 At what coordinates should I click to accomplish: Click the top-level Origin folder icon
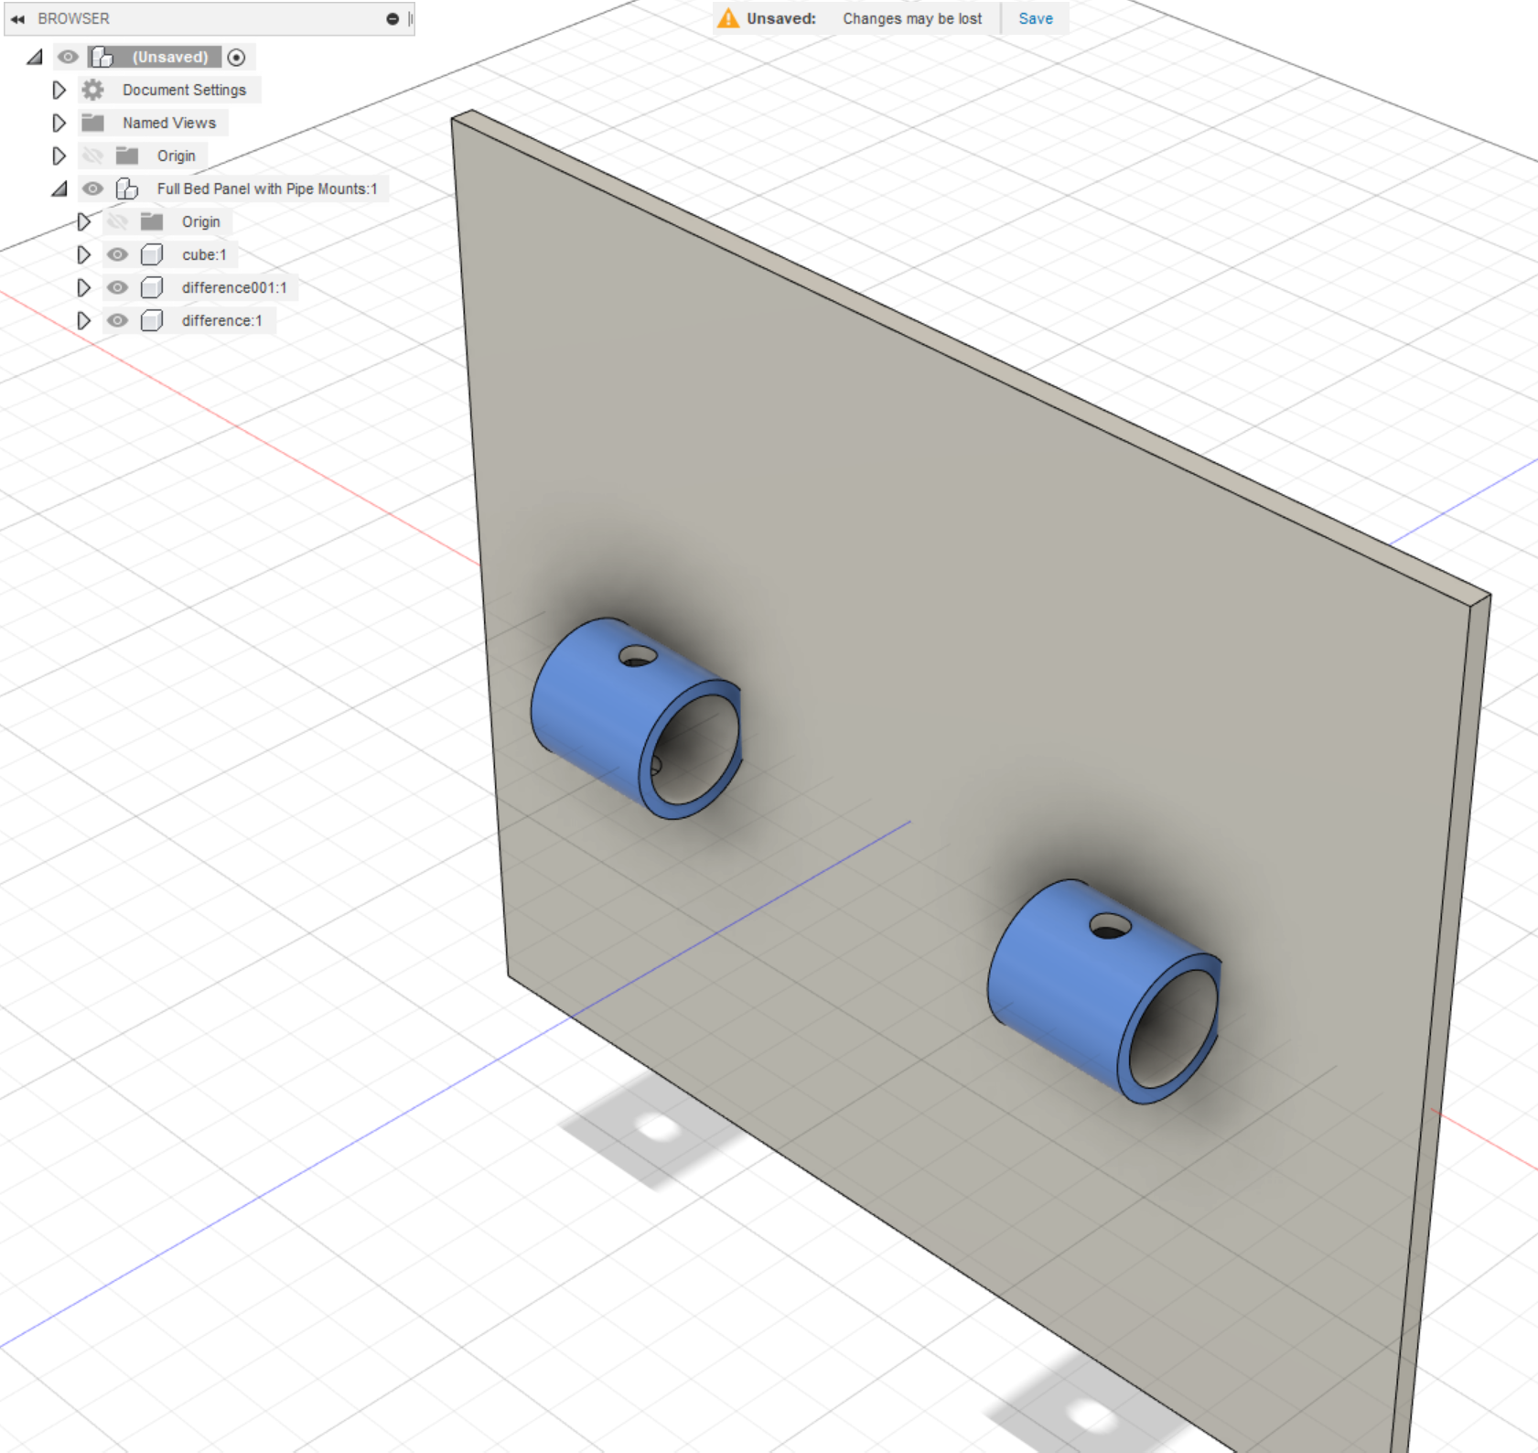(127, 156)
